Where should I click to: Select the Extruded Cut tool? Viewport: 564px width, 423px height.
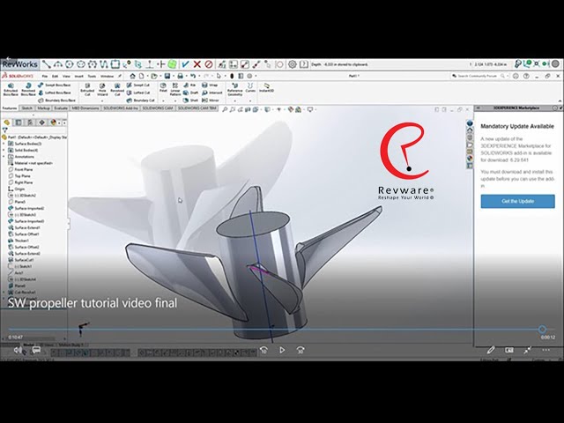87,89
